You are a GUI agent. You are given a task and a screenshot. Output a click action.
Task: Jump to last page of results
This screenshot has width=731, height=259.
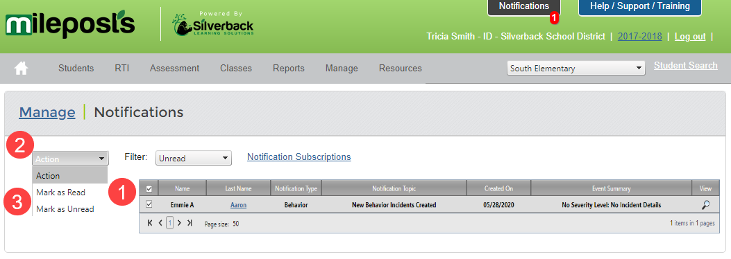[190, 223]
